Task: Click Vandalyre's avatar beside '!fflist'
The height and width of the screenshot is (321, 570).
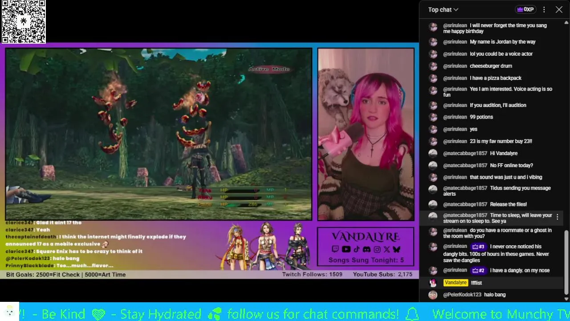Action: point(433,283)
